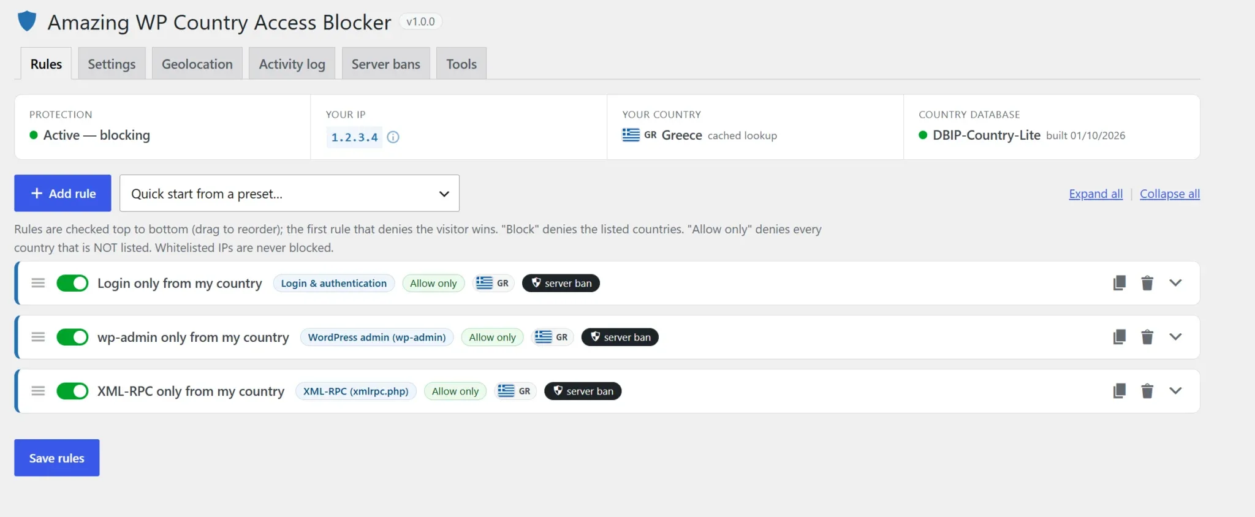Viewport: 1255px width, 517px height.
Task: Duplicate the Login only from my country rule
Action: coord(1119,283)
